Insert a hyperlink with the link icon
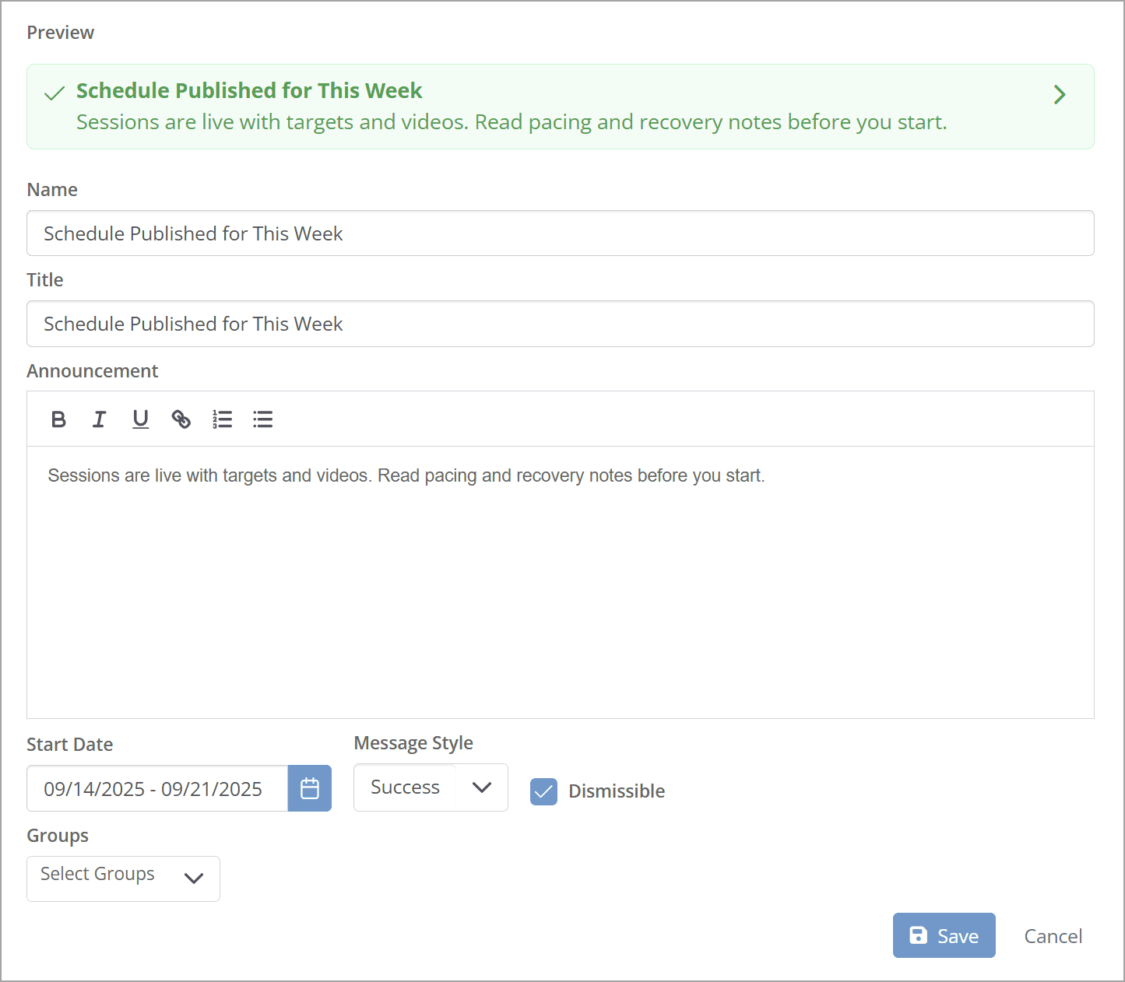 point(181,419)
